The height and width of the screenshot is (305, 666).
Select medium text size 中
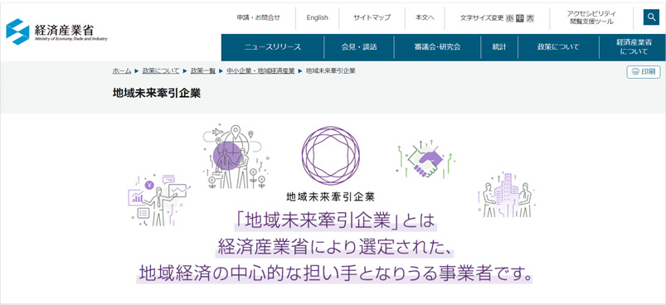[520, 18]
